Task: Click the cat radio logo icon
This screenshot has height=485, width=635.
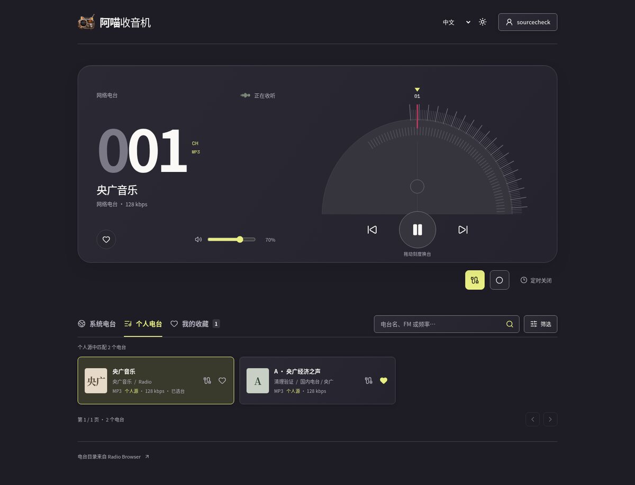Action: (86, 22)
